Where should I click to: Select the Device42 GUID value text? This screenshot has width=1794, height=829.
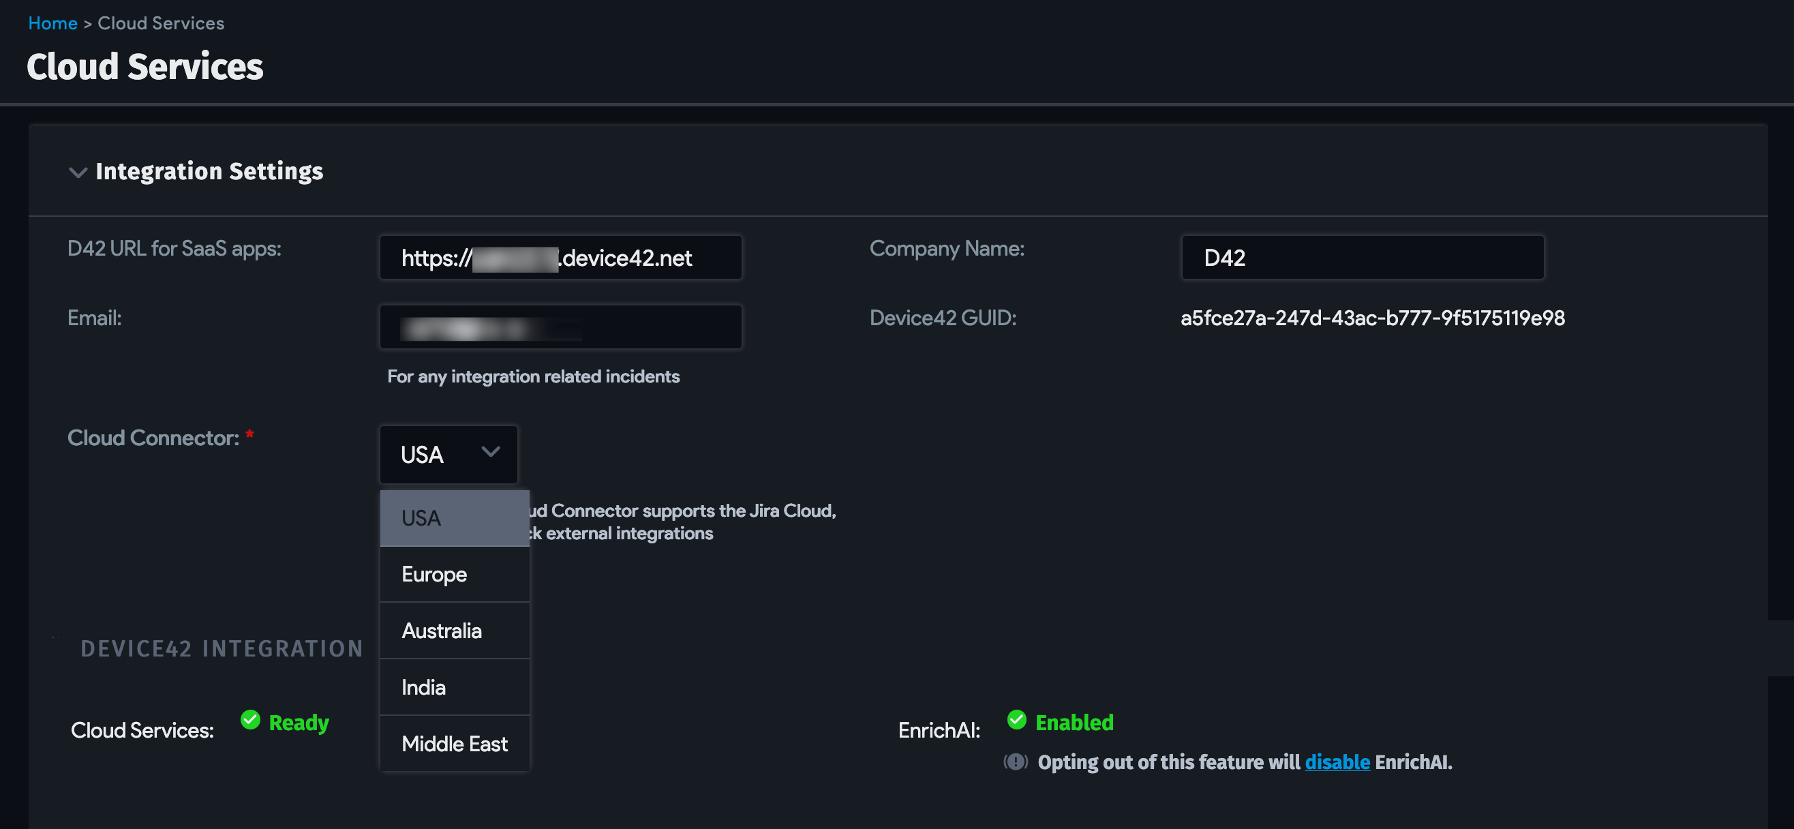click(x=1372, y=318)
